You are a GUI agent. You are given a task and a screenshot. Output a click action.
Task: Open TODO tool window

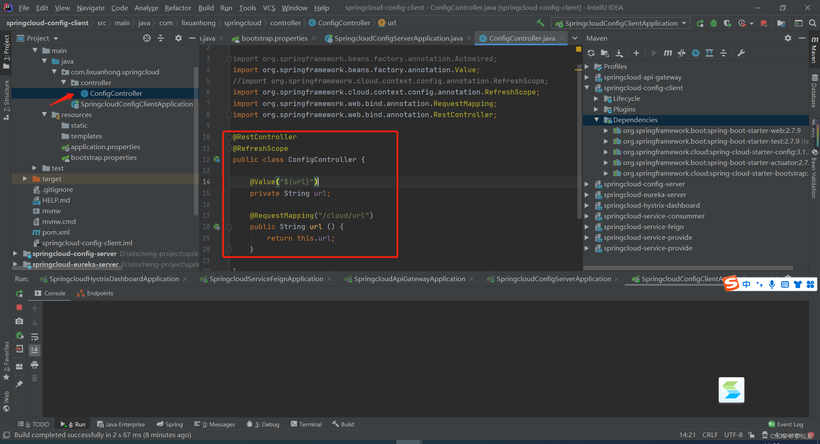33,424
